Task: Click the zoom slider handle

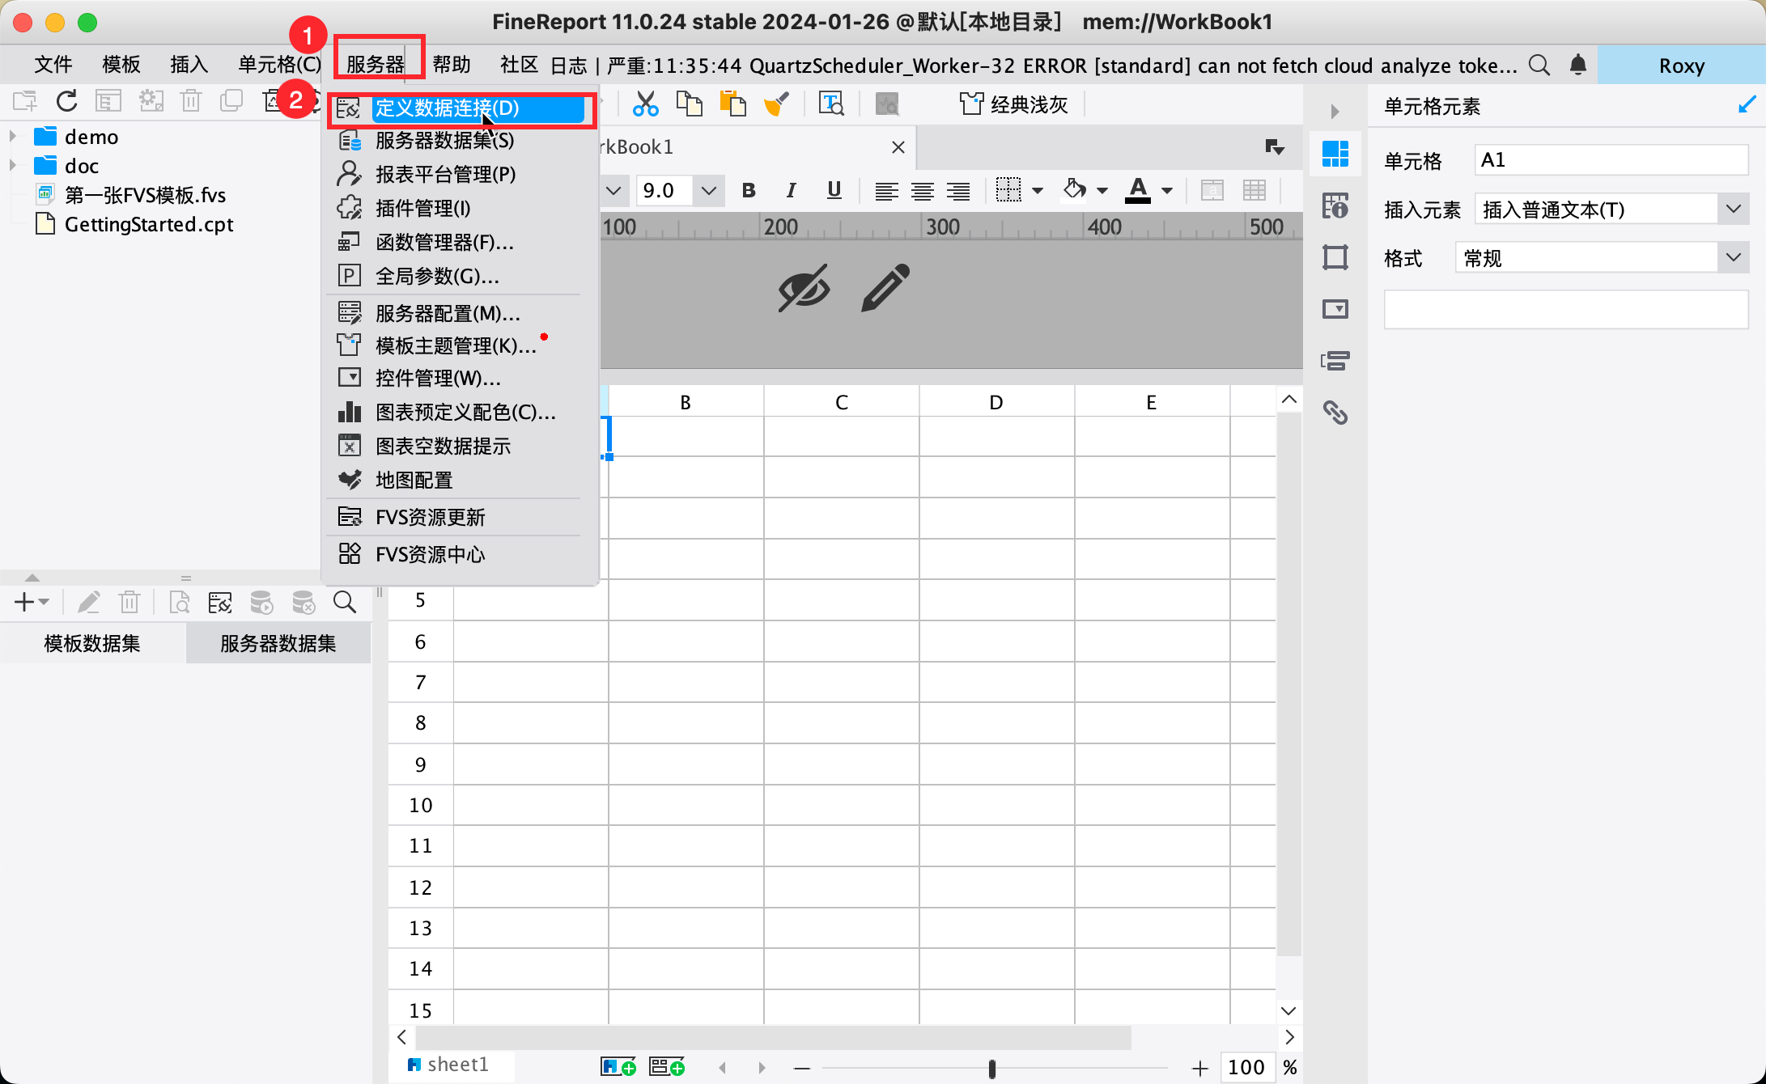Action: [991, 1069]
